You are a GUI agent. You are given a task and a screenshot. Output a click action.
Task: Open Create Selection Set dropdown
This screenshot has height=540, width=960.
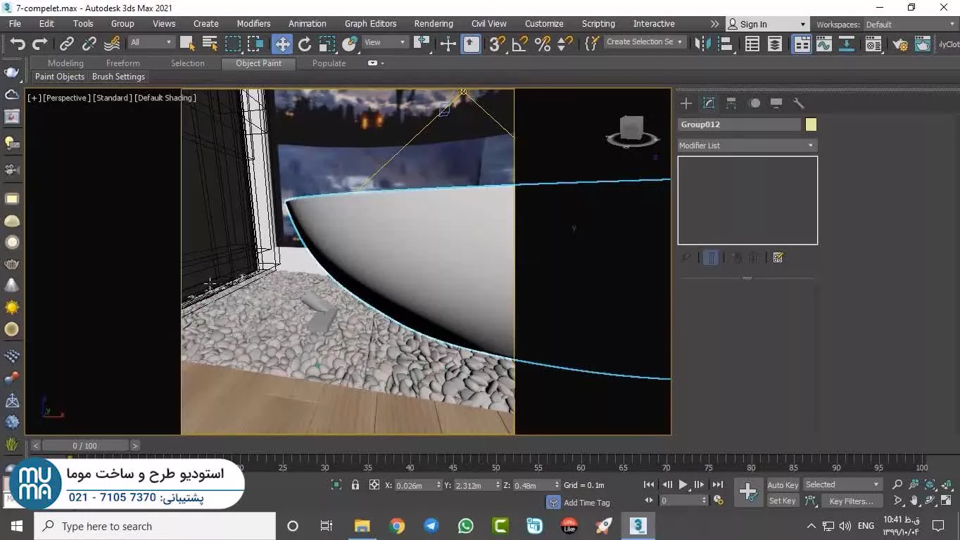tap(645, 42)
